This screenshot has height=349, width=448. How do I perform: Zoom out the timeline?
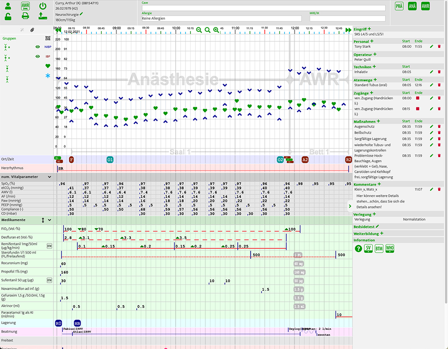tap(199, 30)
